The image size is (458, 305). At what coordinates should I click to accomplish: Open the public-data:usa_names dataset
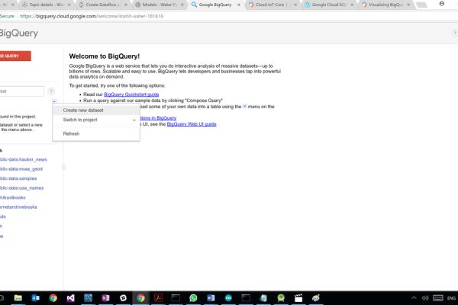(x=22, y=188)
